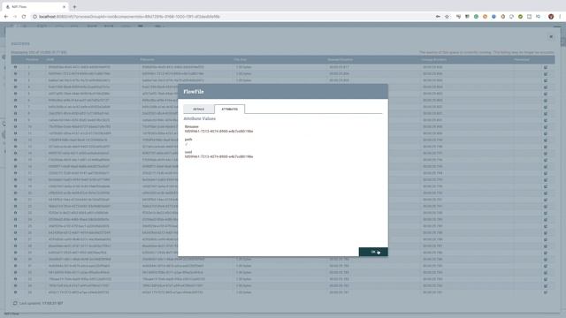566x318 pixels.
Task: Click the localhost address bar
Action: click(x=231, y=17)
